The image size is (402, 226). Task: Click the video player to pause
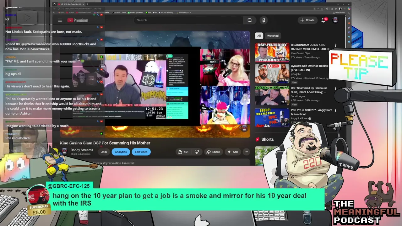click(155, 84)
